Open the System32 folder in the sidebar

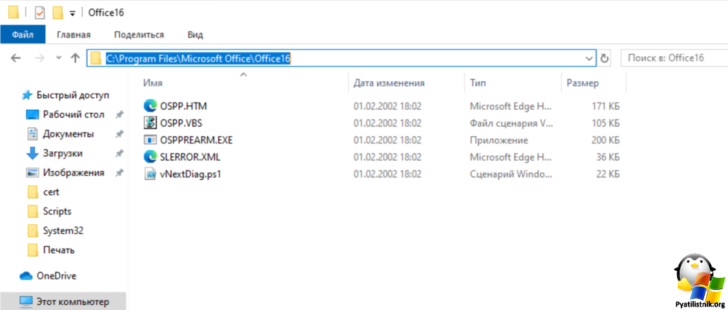63,231
